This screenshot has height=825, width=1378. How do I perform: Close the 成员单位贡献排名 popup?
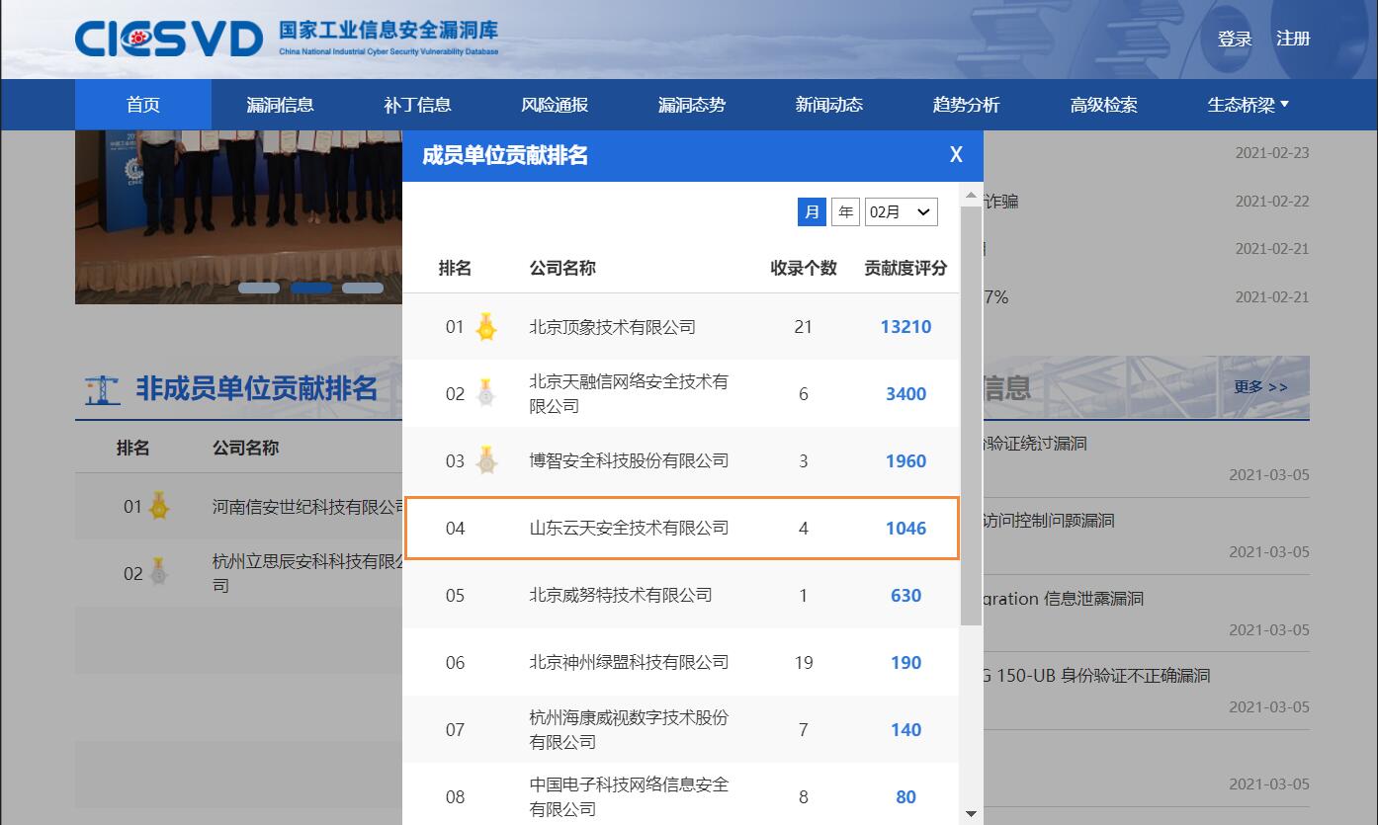956,155
